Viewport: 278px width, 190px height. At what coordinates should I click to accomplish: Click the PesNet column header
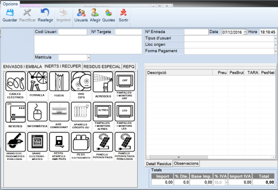[268, 73]
